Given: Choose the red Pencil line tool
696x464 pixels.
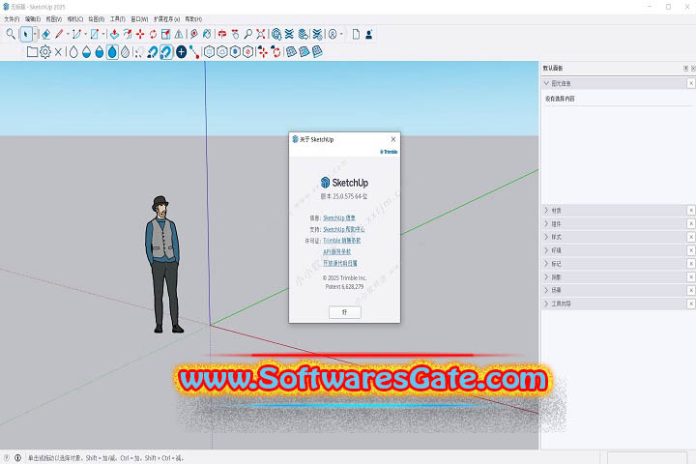Looking at the screenshot, I should click(59, 34).
